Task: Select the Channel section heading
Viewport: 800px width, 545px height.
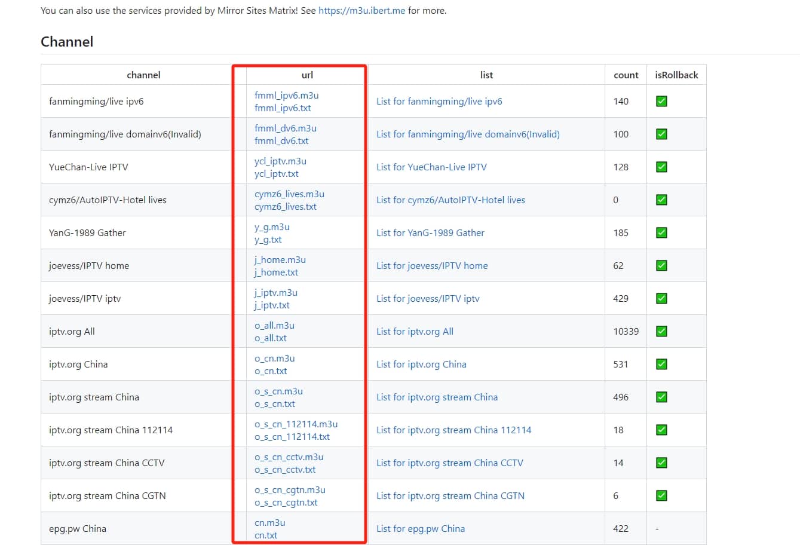Action: (x=67, y=42)
